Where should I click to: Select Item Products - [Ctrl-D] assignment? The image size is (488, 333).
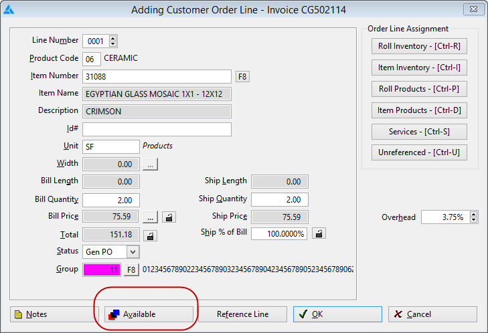click(x=419, y=110)
